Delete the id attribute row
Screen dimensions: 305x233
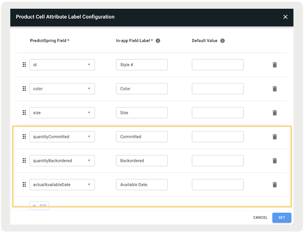274,65
